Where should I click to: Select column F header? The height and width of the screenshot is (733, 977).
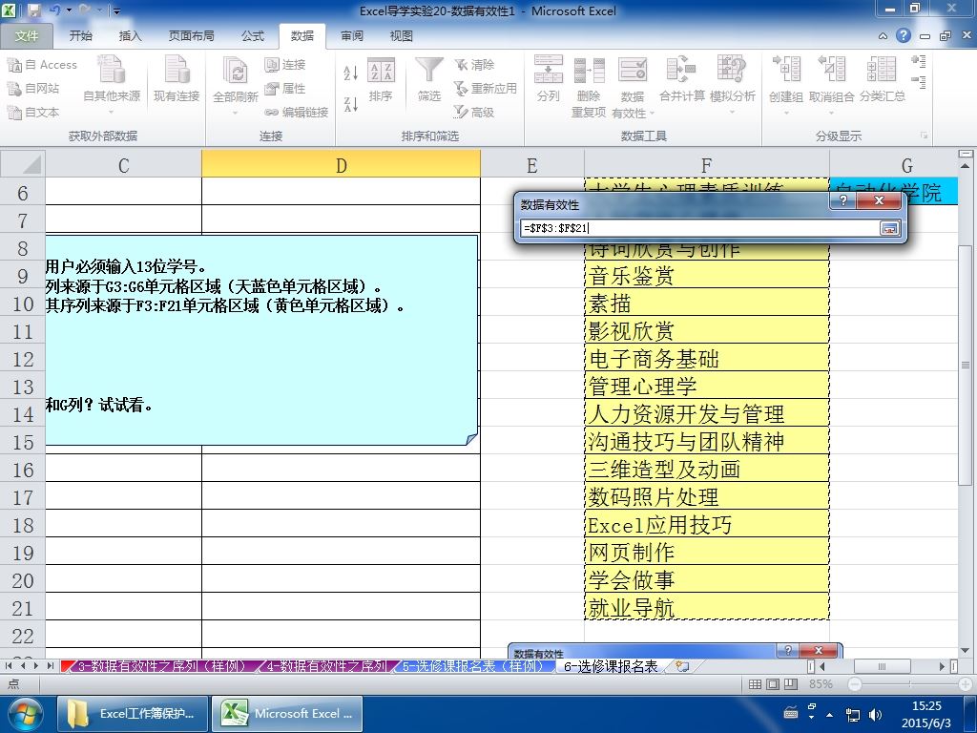coord(706,165)
